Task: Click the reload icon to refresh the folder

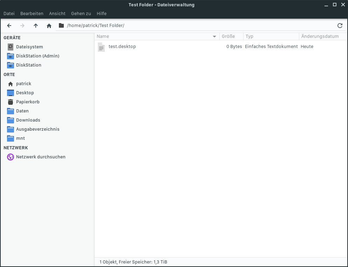Action: pos(340,25)
